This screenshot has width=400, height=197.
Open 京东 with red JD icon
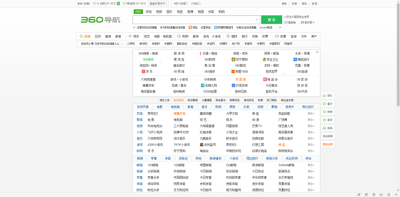click(147, 71)
